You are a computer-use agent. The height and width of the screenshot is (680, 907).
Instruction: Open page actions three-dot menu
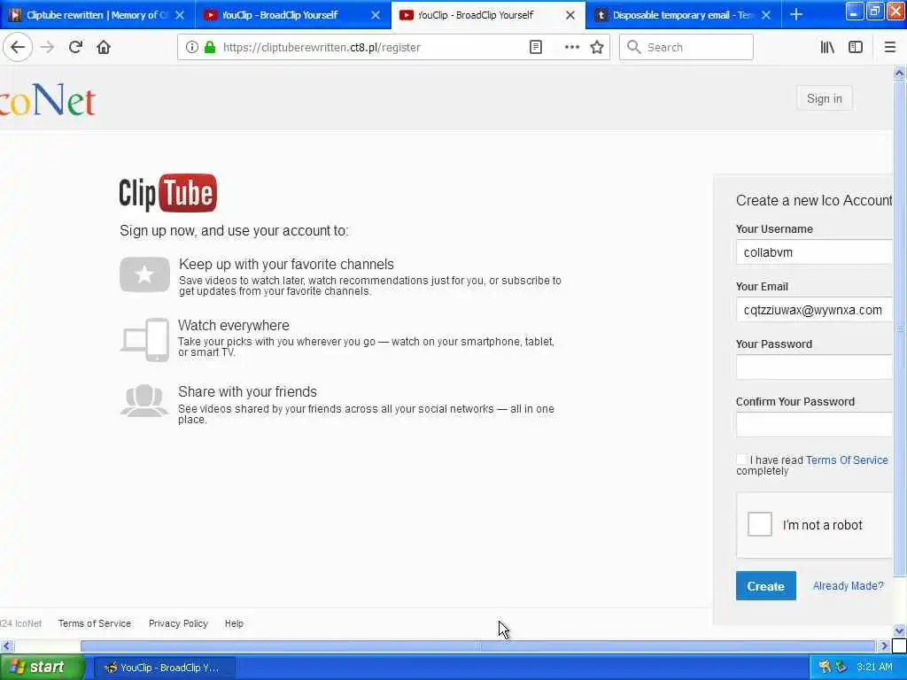pos(571,47)
